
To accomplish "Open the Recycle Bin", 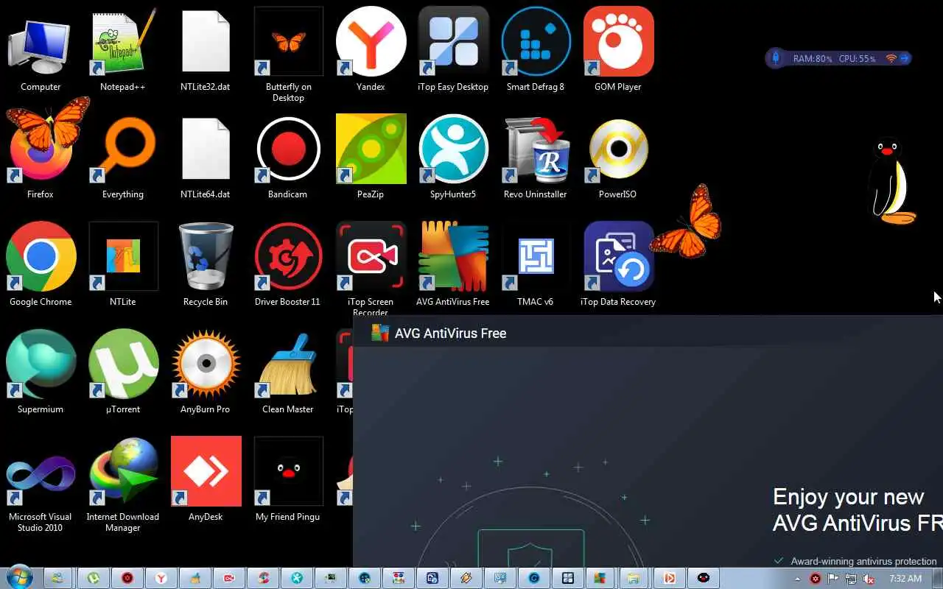I will point(206,264).
